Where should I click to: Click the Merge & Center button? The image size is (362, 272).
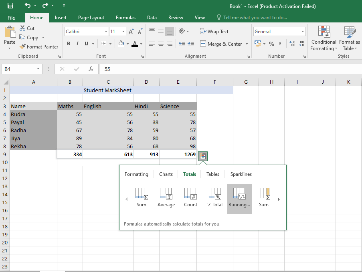pyautogui.click(x=221, y=44)
